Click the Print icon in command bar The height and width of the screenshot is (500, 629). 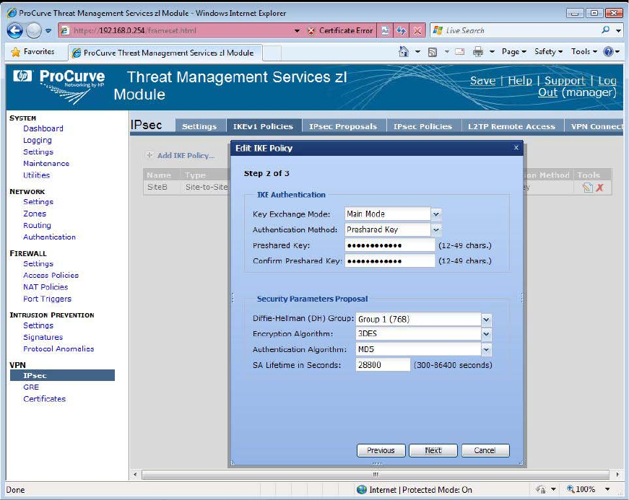(x=478, y=52)
